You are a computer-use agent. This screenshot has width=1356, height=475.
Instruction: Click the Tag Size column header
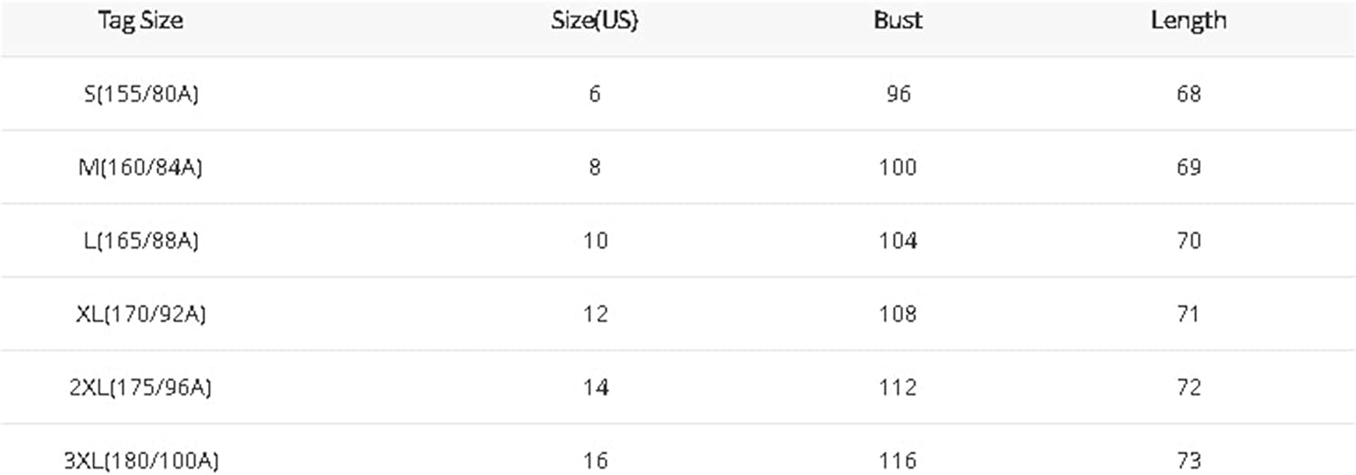click(140, 22)
